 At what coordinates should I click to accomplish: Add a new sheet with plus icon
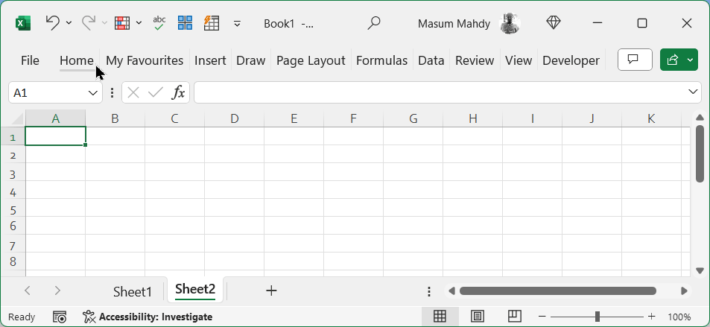271,291
